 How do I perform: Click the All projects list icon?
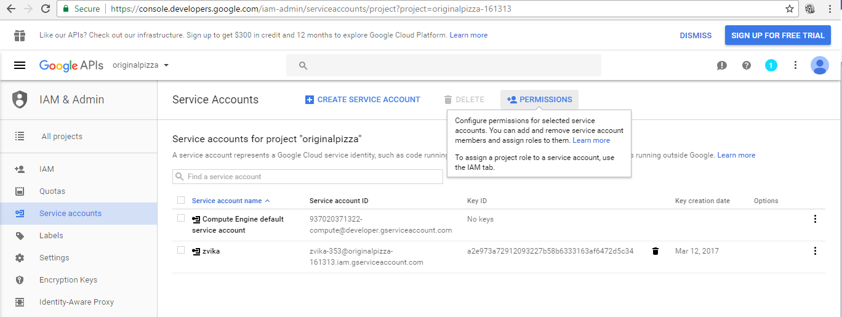click(x=20, y=136)
